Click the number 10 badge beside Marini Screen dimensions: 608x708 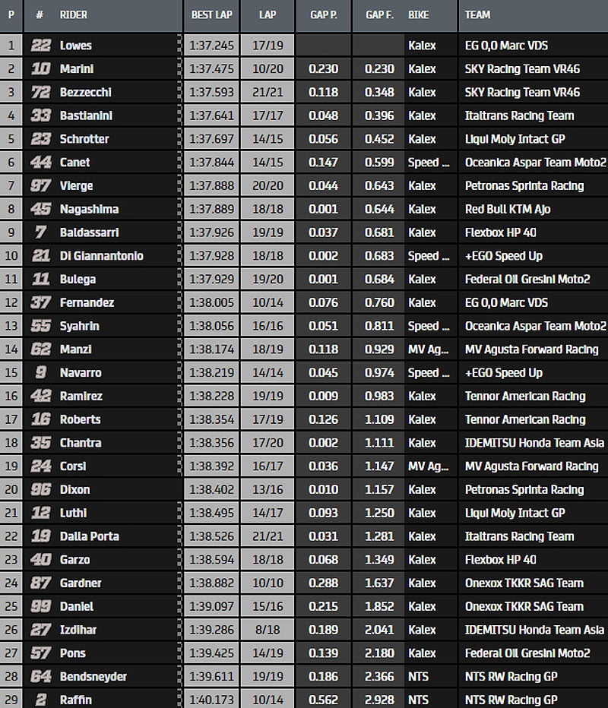[x=41, y=69]
